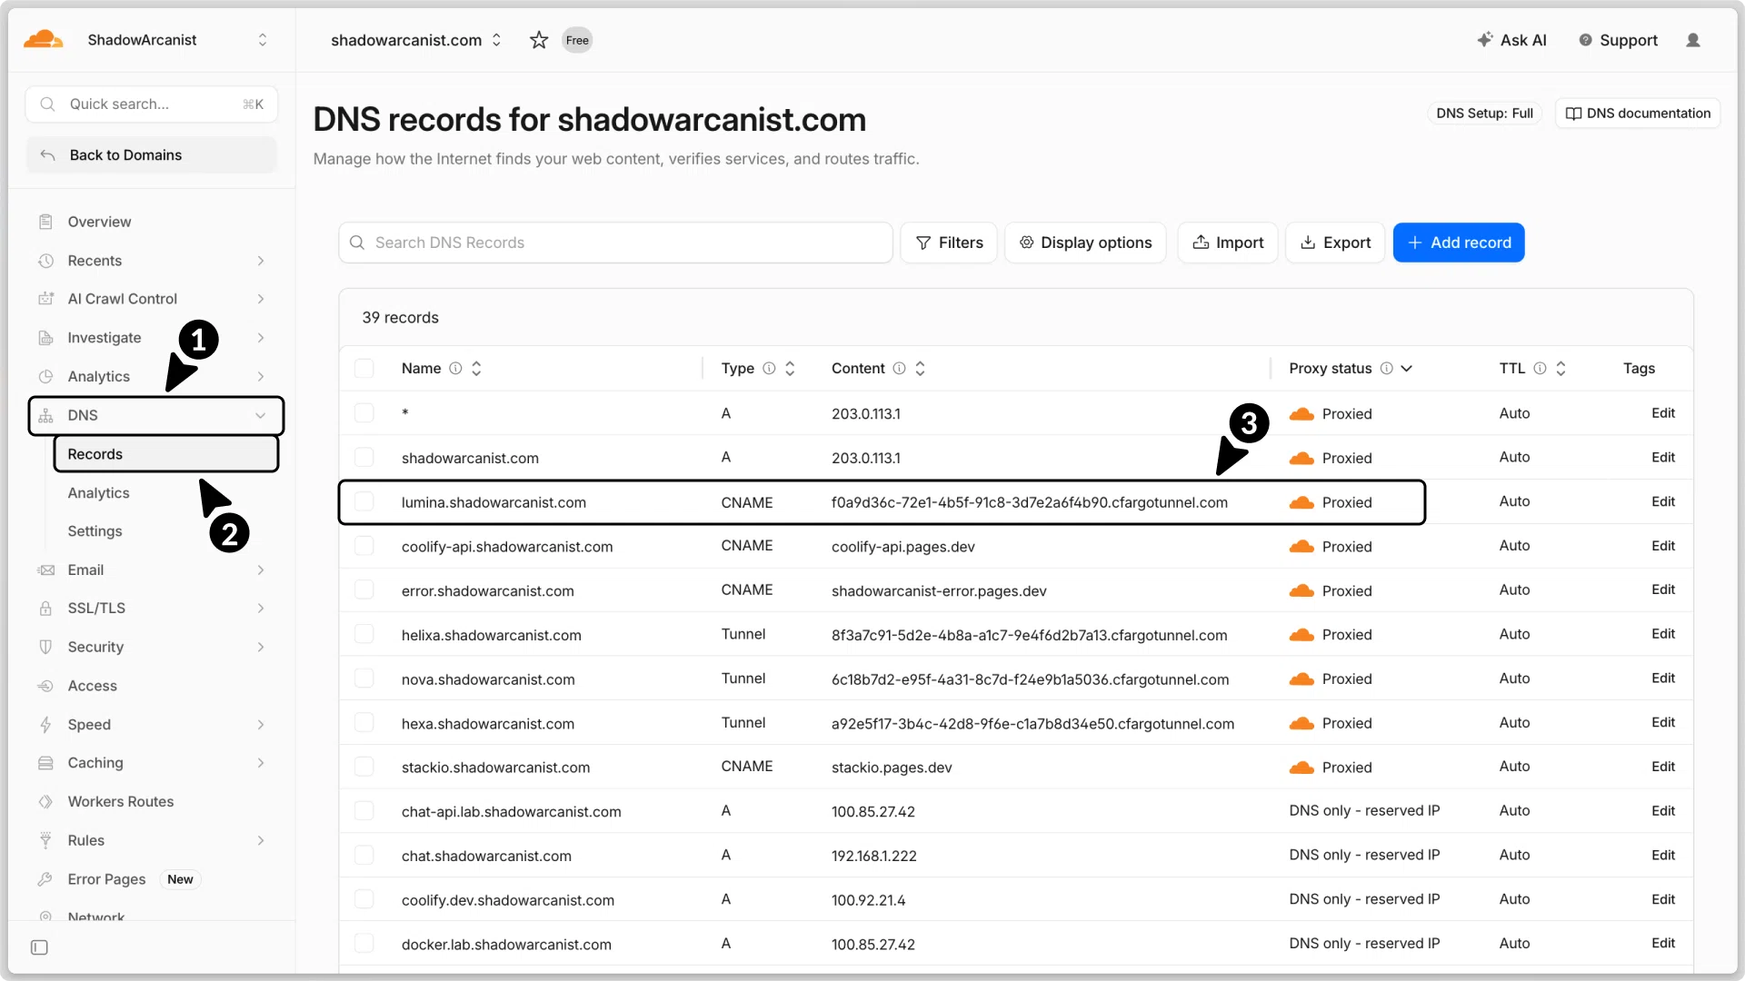Click the Email envelope icon
Image resolution: width=1745 pixels, height=981 pixels.
pos(45,570)
